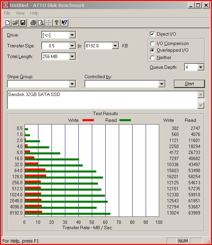Click in the Sandisk 32GB SATA SSD description box

[x=103, y=100]
